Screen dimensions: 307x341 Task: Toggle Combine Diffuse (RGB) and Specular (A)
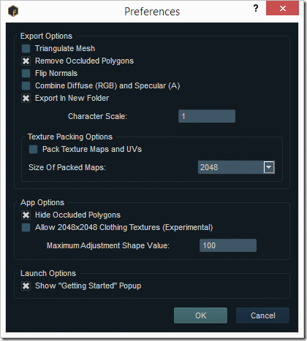[x=26, y=85]
